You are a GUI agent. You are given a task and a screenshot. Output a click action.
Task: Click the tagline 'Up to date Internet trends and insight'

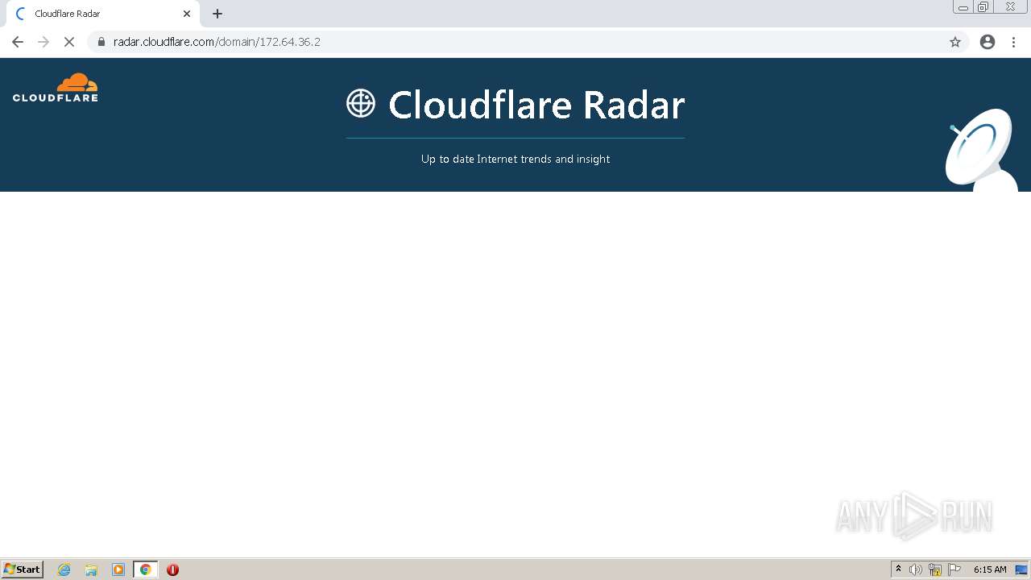[515, 159]
